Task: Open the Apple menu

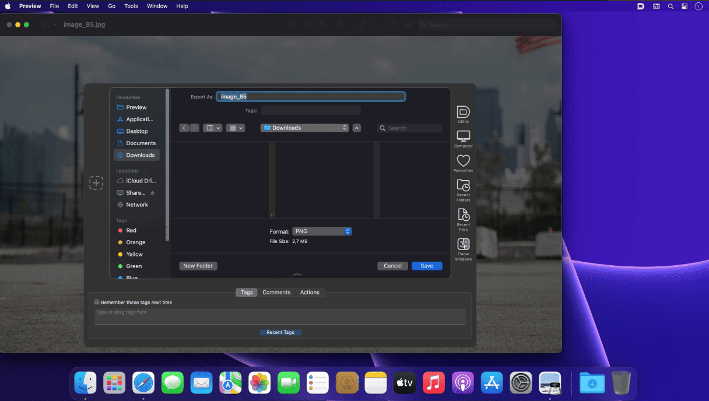Action: point(8,6)
